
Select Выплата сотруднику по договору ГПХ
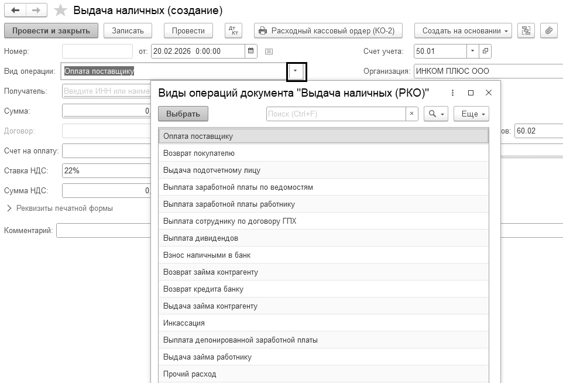coord(324,221)
